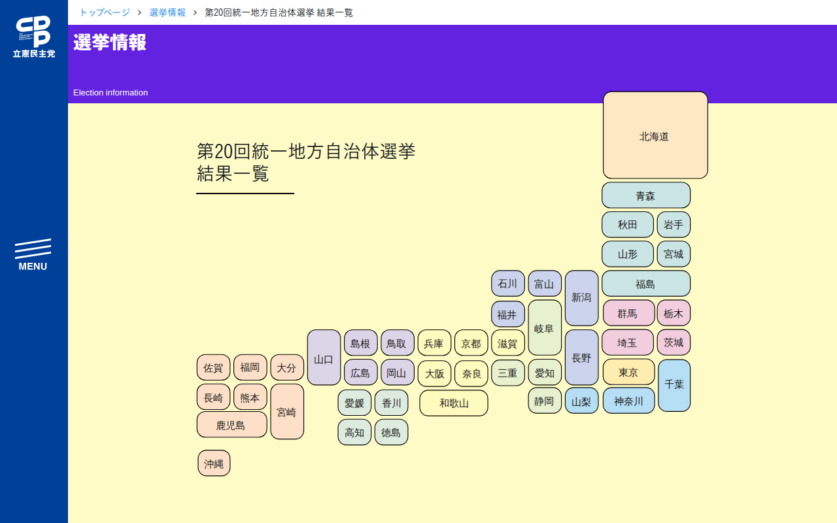Select the 徳島 tile

pos(392,432)
